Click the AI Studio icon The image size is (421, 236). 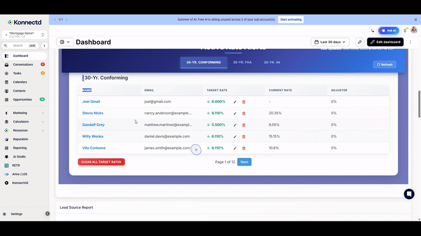pos(7,157)
